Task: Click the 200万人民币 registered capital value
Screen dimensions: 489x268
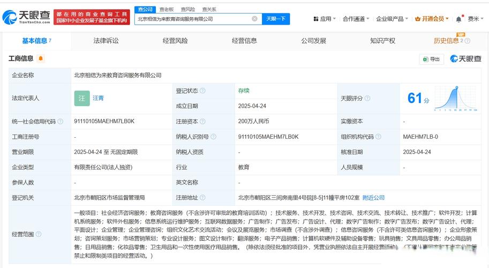Action: [253, 121]
